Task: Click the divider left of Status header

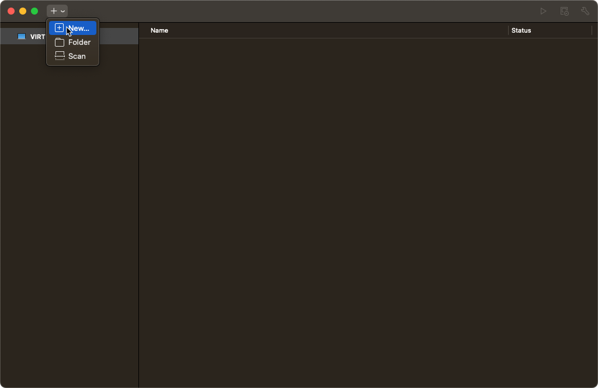Action: 508,30
